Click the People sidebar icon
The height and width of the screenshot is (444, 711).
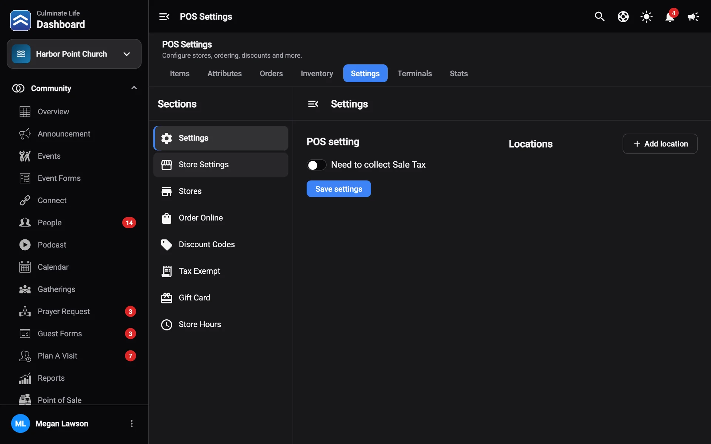(x=25, y=223)
